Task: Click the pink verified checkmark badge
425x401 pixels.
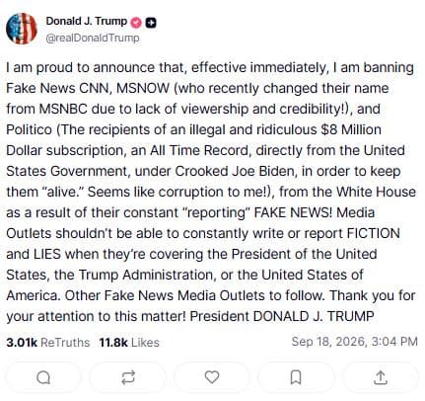Action: (x=136, y=23)
